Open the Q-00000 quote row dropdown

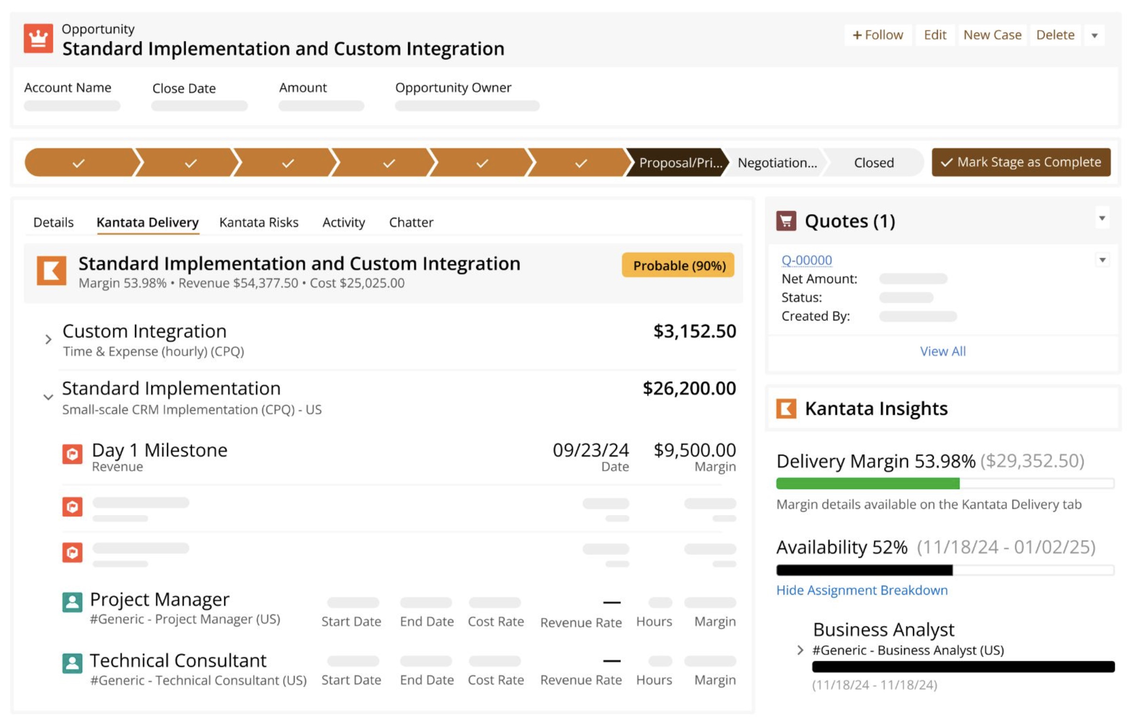tap(1102, 260)
